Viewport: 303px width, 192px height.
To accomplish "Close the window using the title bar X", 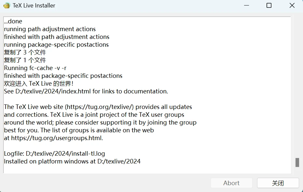I will coord(292,6).
